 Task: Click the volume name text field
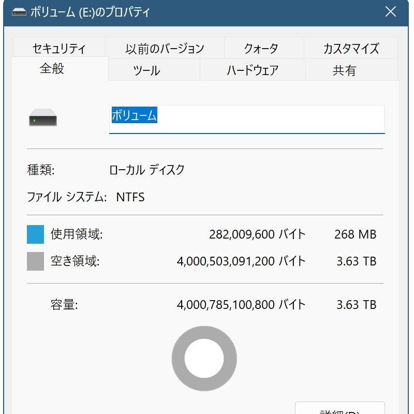pos(247,119)
